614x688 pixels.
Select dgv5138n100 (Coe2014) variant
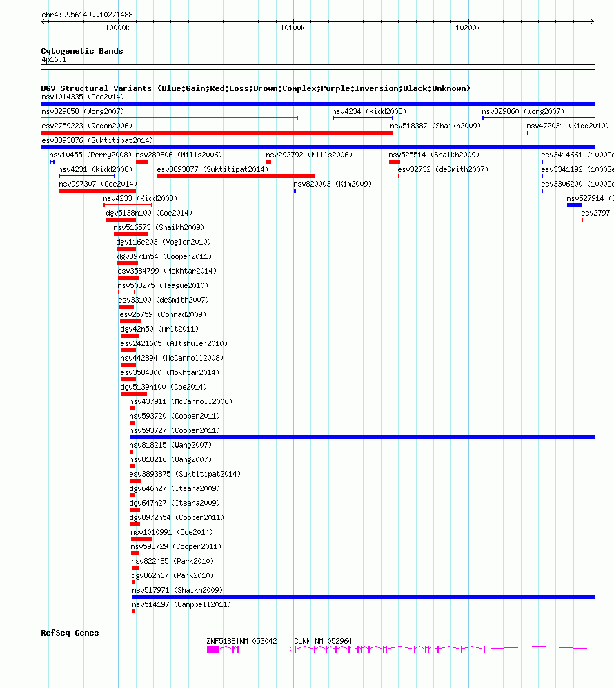click(x=121, y=220)
